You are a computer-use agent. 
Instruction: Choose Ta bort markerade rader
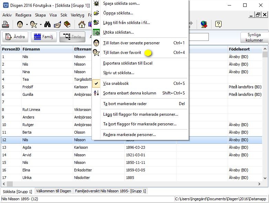140,103
